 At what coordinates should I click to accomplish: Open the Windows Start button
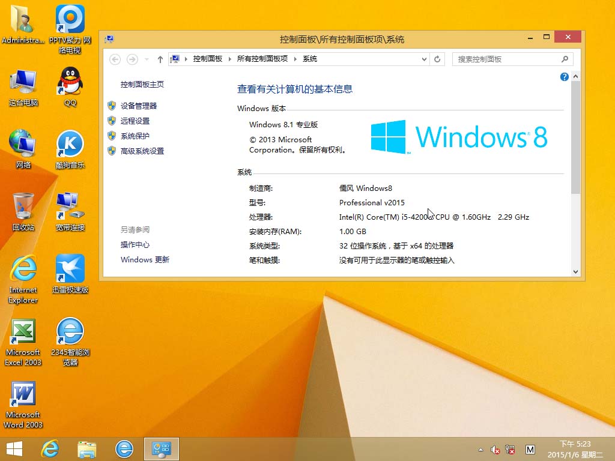click(14, 449)
